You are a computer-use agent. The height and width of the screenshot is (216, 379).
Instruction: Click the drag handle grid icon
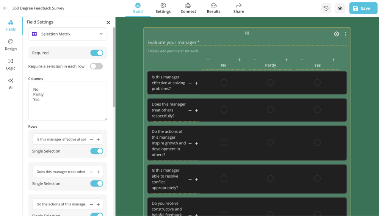click(x=247, y=33)
